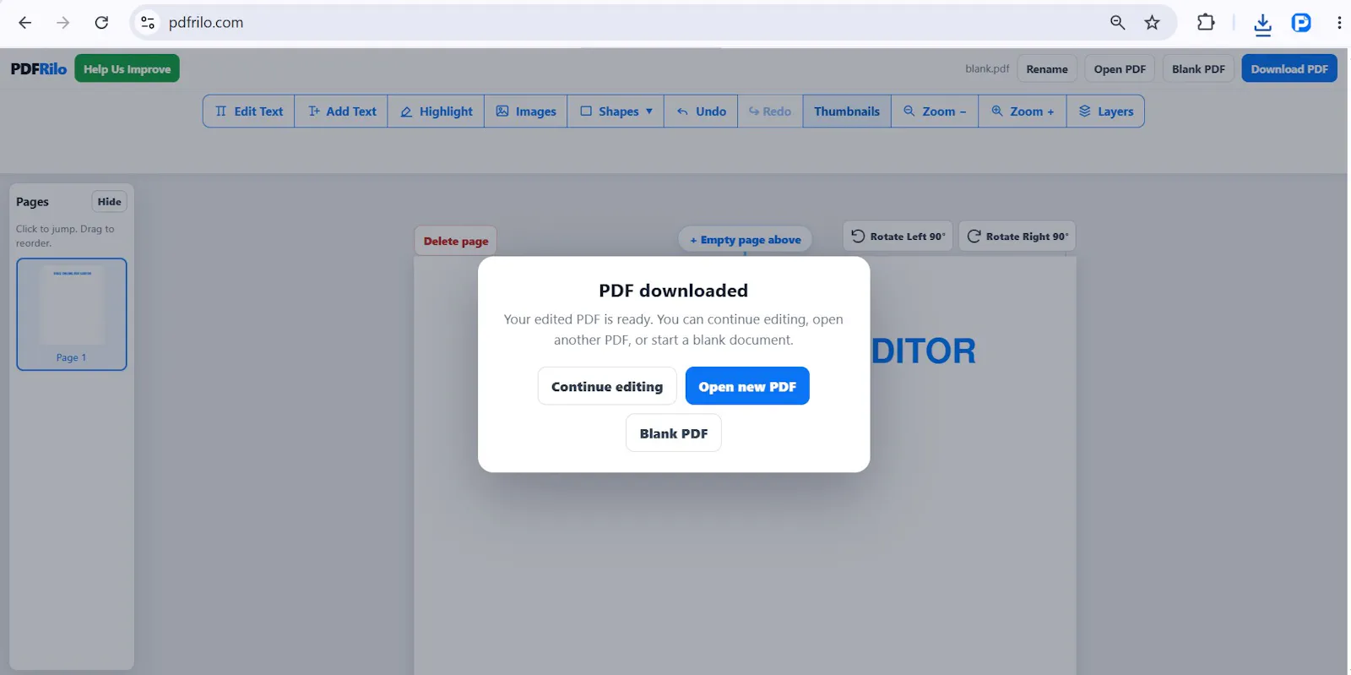The image size is (1351, 675).
Task: Click Rotate Right 90°
Action: click(1017, 237)
